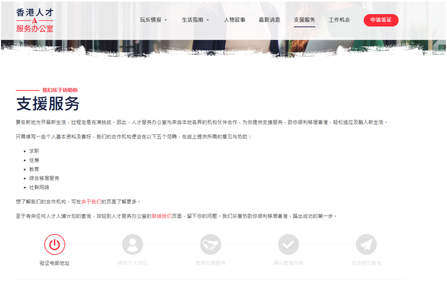This screenshot has width=447, height=283.
Task: Click the person icon for 填写个人资讯
Action: point(132,244)
